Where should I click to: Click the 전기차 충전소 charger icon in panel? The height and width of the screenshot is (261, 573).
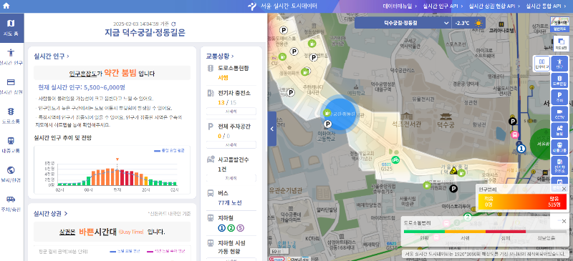(x=211, y=93)
